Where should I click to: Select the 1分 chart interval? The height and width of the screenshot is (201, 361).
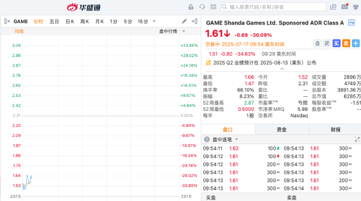coord(114,21)
